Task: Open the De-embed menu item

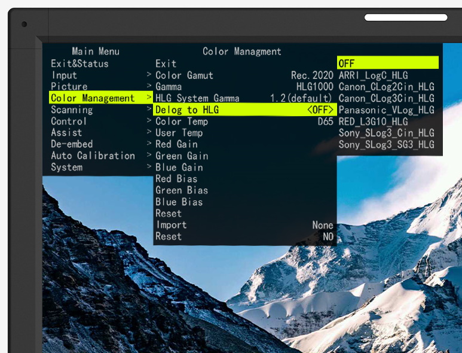Action: tap(72, 144)
